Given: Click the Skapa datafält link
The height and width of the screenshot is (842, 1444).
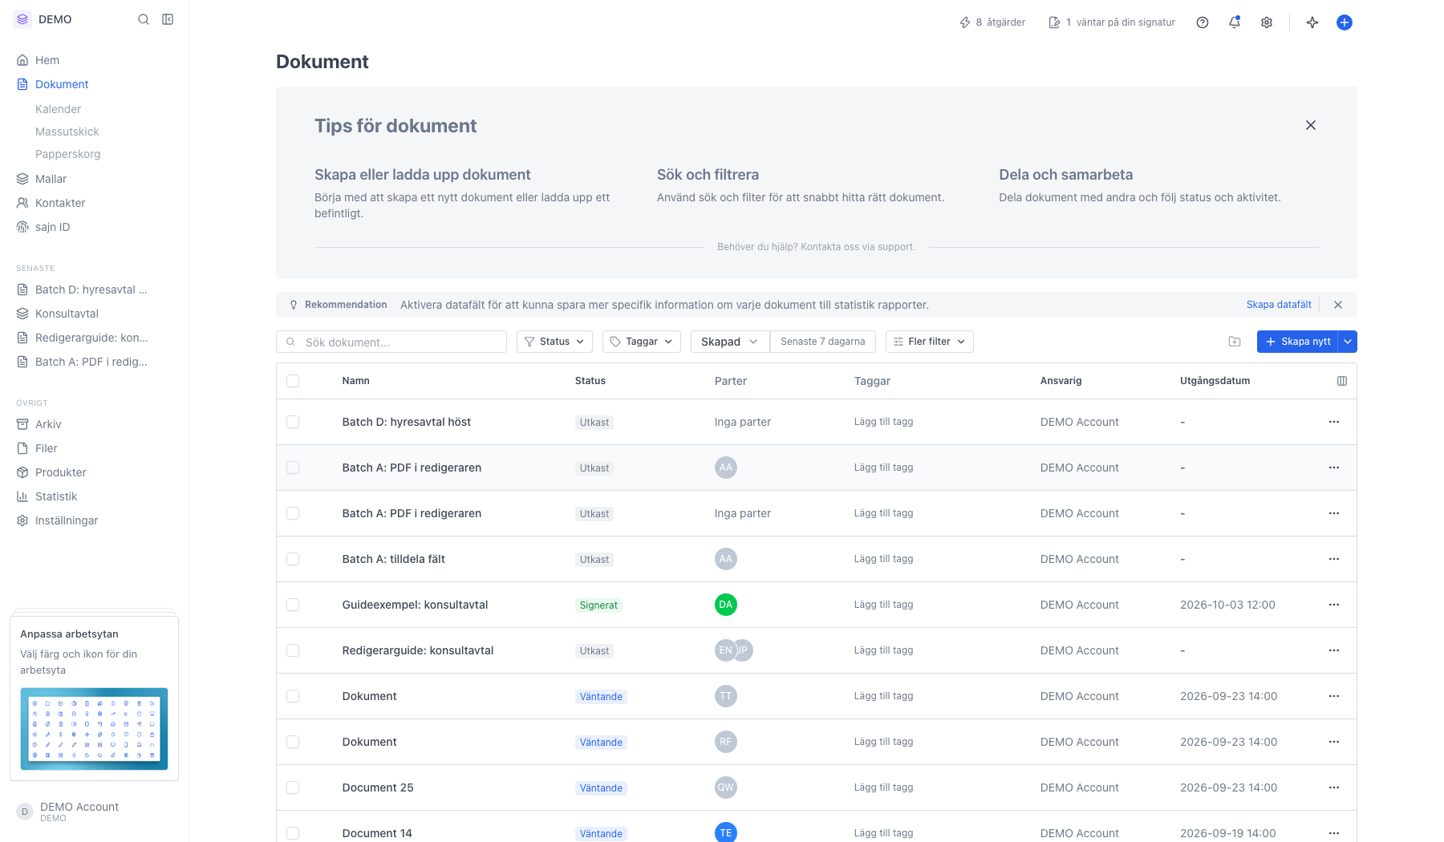Looking at the screenshot, I should point(1279,305).
